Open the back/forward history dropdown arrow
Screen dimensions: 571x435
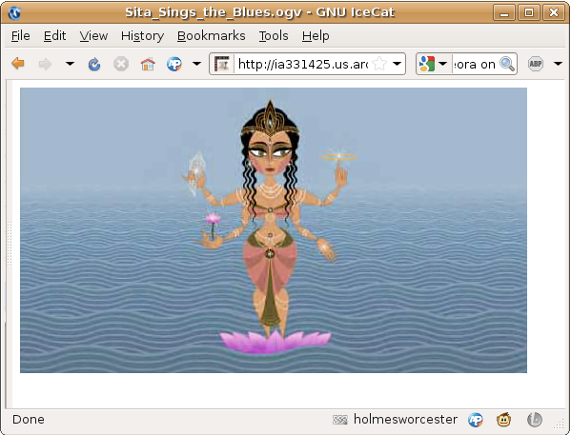coord(70,64)
